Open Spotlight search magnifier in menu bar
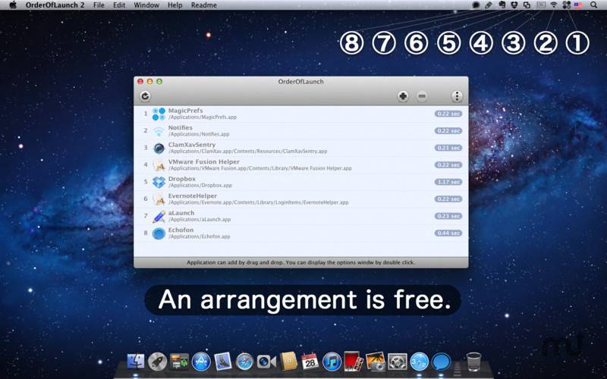Image resolution: width=607 pixels, height=379 pixels. click(x=593, y=5)
